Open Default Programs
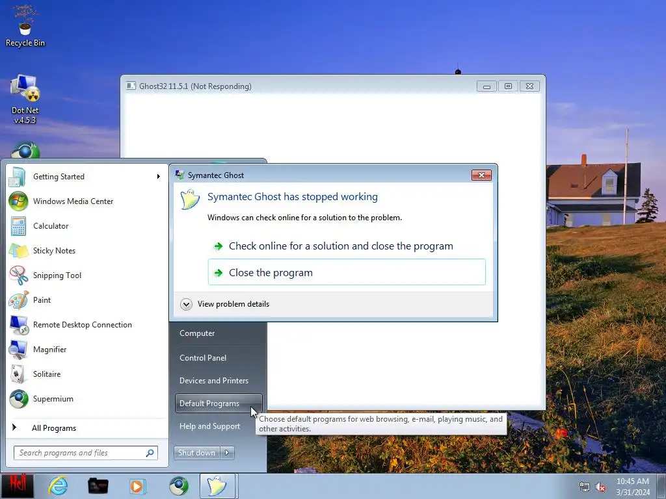 coord(219,403)
